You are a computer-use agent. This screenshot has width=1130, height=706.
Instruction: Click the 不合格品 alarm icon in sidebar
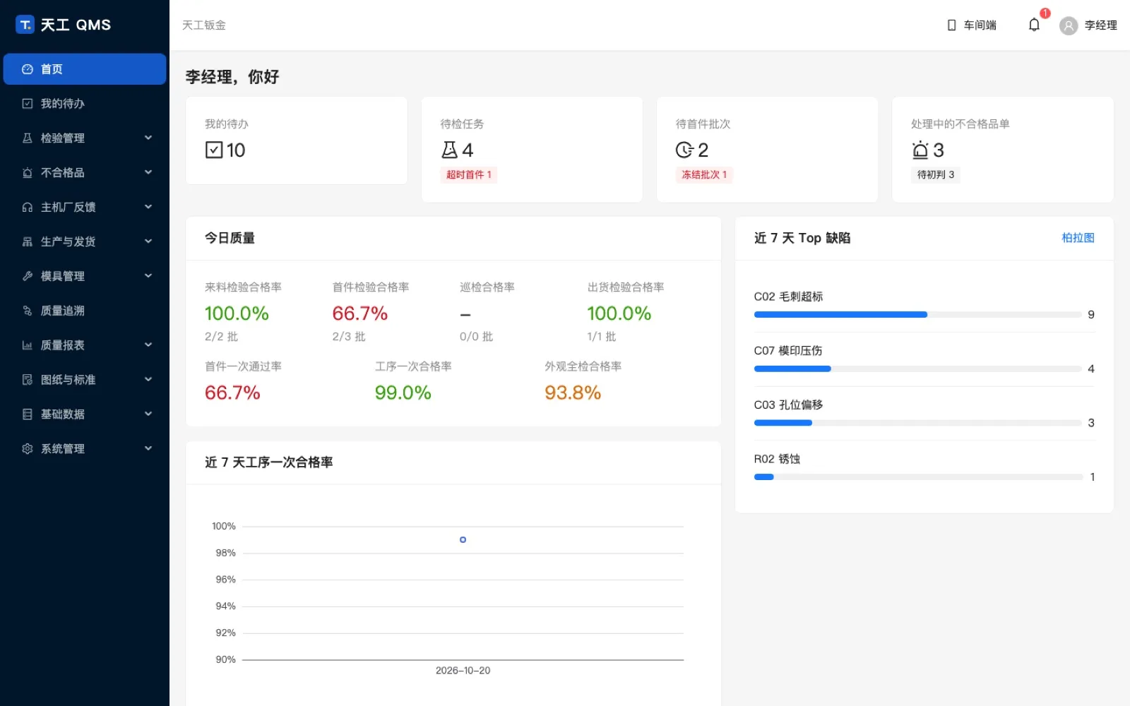[28, 173]
